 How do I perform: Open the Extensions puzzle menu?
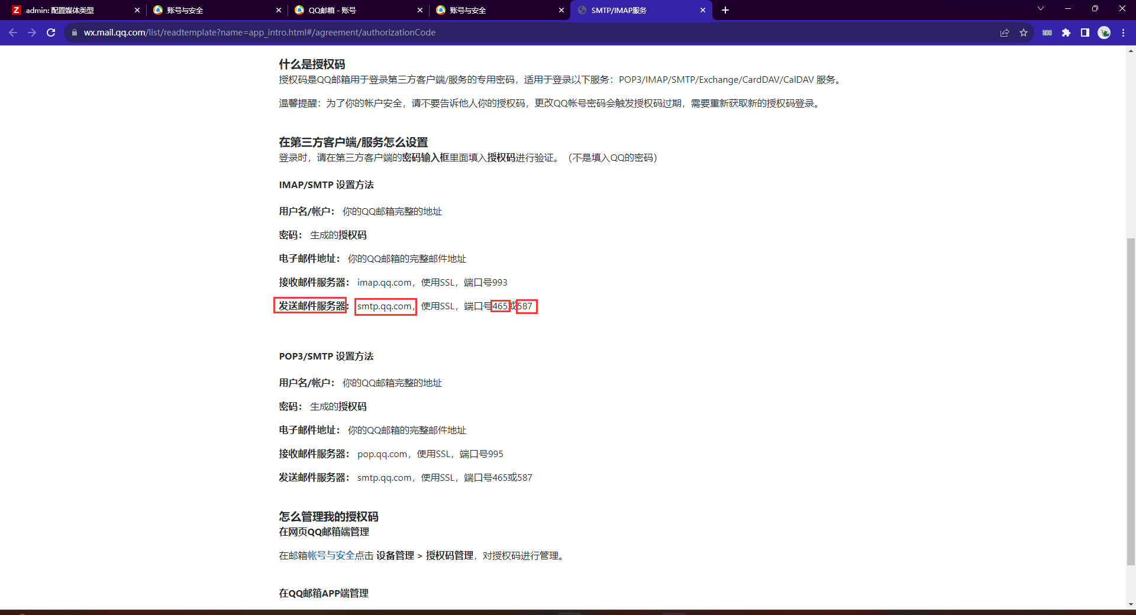(1066, 33)
